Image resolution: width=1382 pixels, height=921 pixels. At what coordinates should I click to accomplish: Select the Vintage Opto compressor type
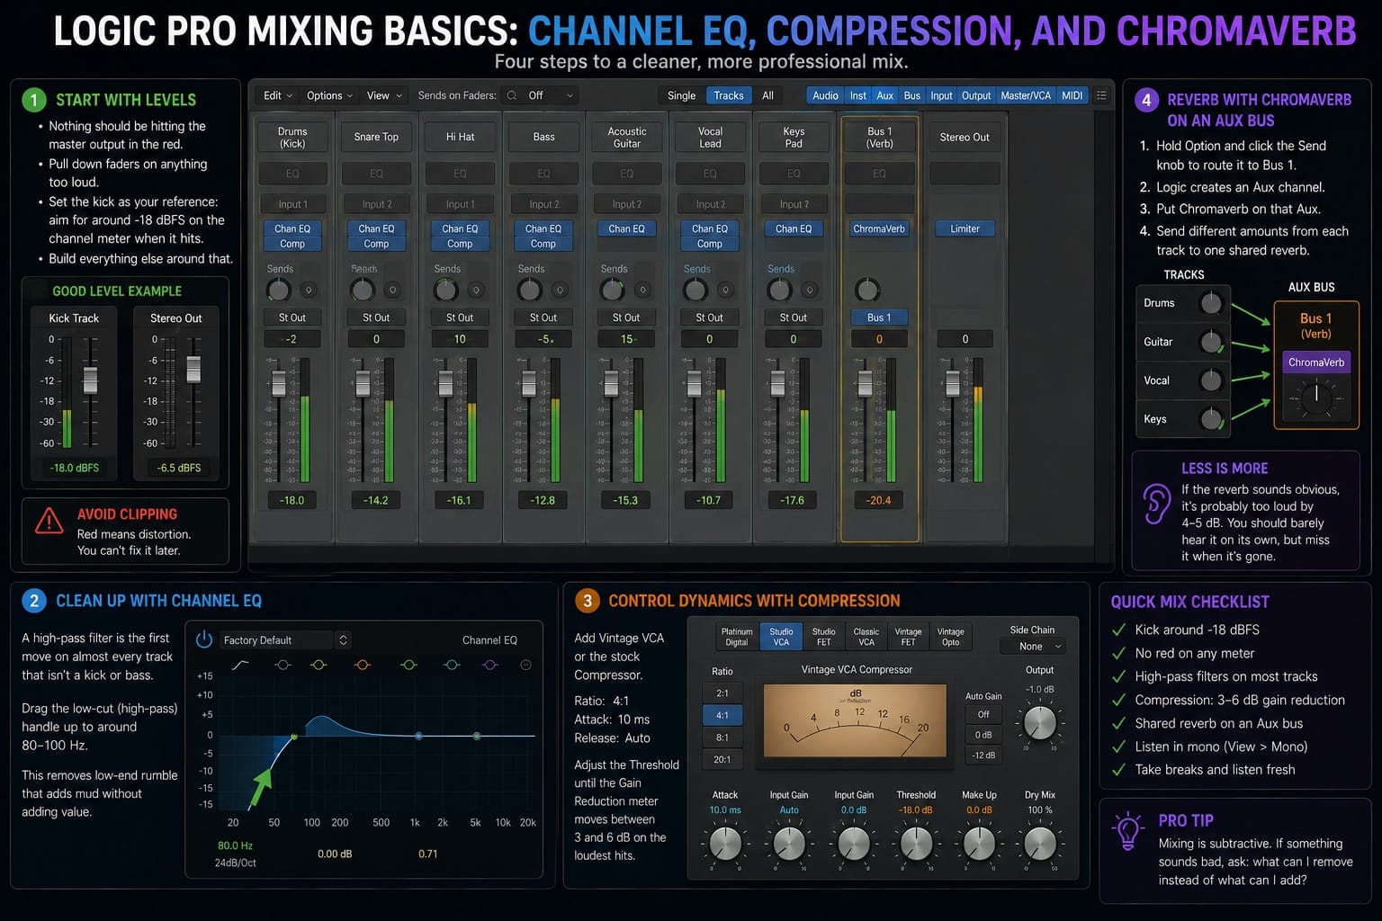(x=950, y=637)
